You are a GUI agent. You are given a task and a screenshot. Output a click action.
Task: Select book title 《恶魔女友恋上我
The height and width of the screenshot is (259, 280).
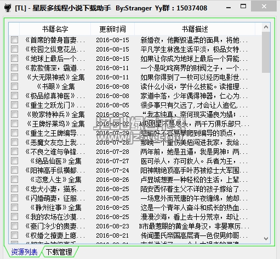[55, 142]
